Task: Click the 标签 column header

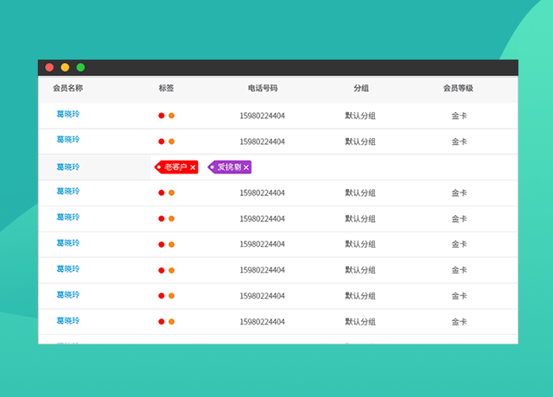Action: pyautogui.click(x=166, y=88)
